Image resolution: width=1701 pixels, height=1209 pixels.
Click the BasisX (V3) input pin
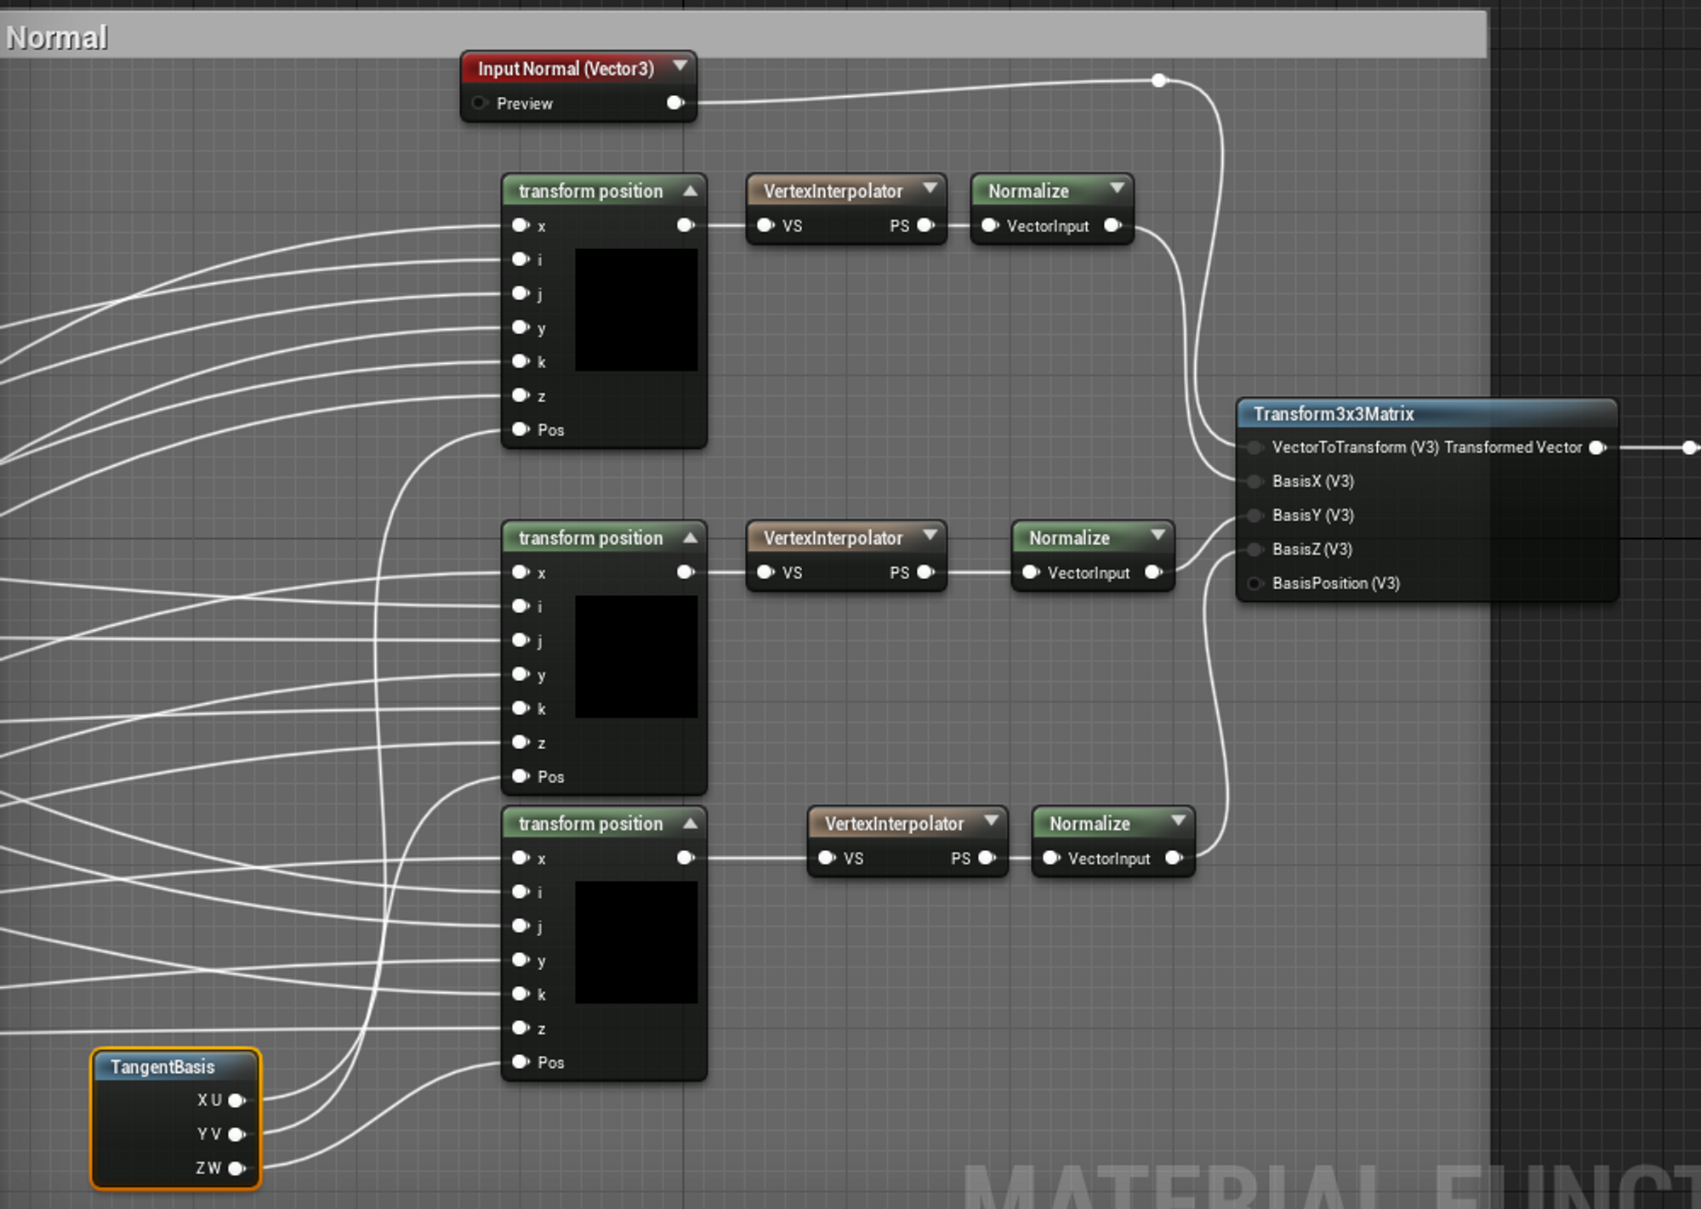1254,481
